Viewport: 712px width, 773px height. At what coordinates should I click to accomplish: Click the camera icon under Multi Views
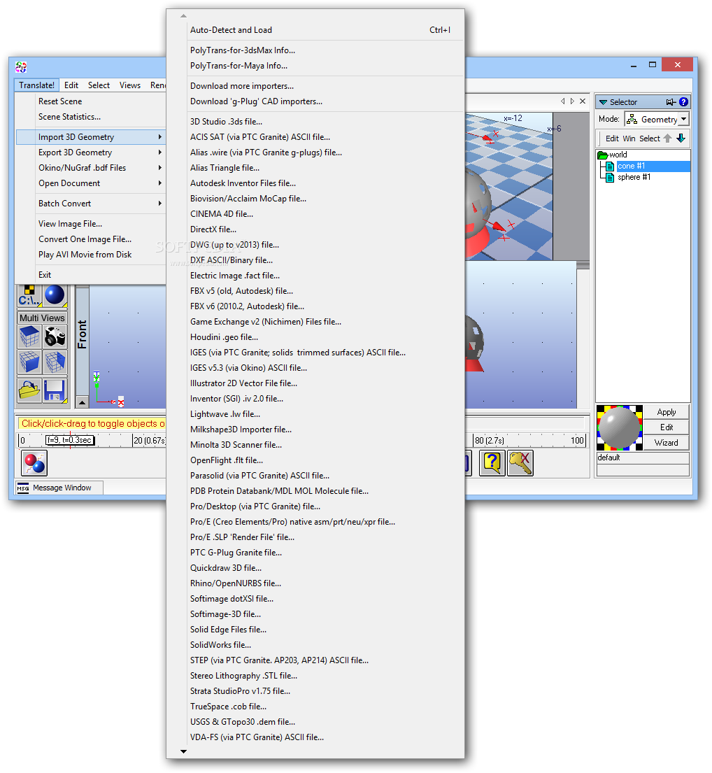coord(55,336)
